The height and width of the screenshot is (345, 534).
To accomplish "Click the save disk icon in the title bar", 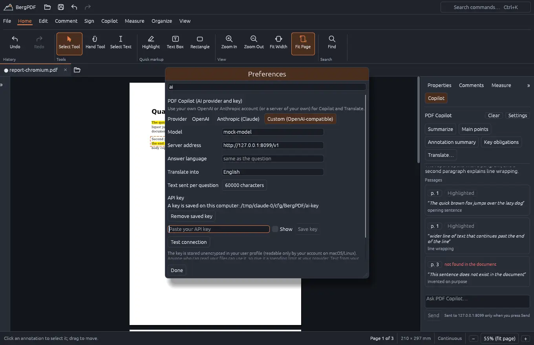I will tap(61, 7).
